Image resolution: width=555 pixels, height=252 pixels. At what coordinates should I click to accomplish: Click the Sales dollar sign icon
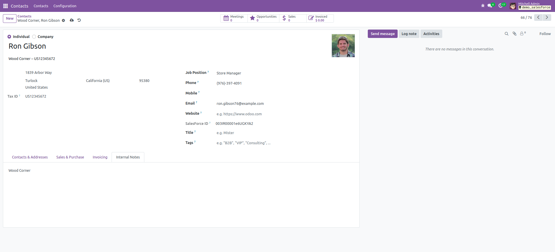click(x=284, y=18)
